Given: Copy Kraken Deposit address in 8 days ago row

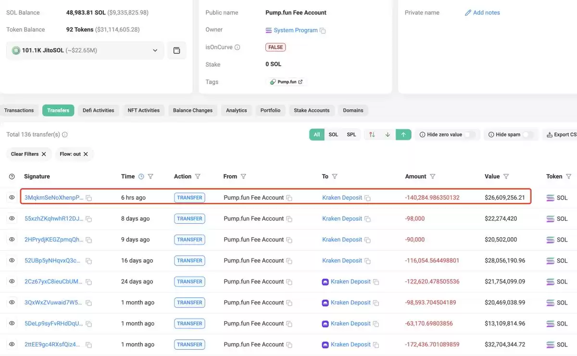Looking at the screenshot, I should pyautogui.click(x=368, y=219).
